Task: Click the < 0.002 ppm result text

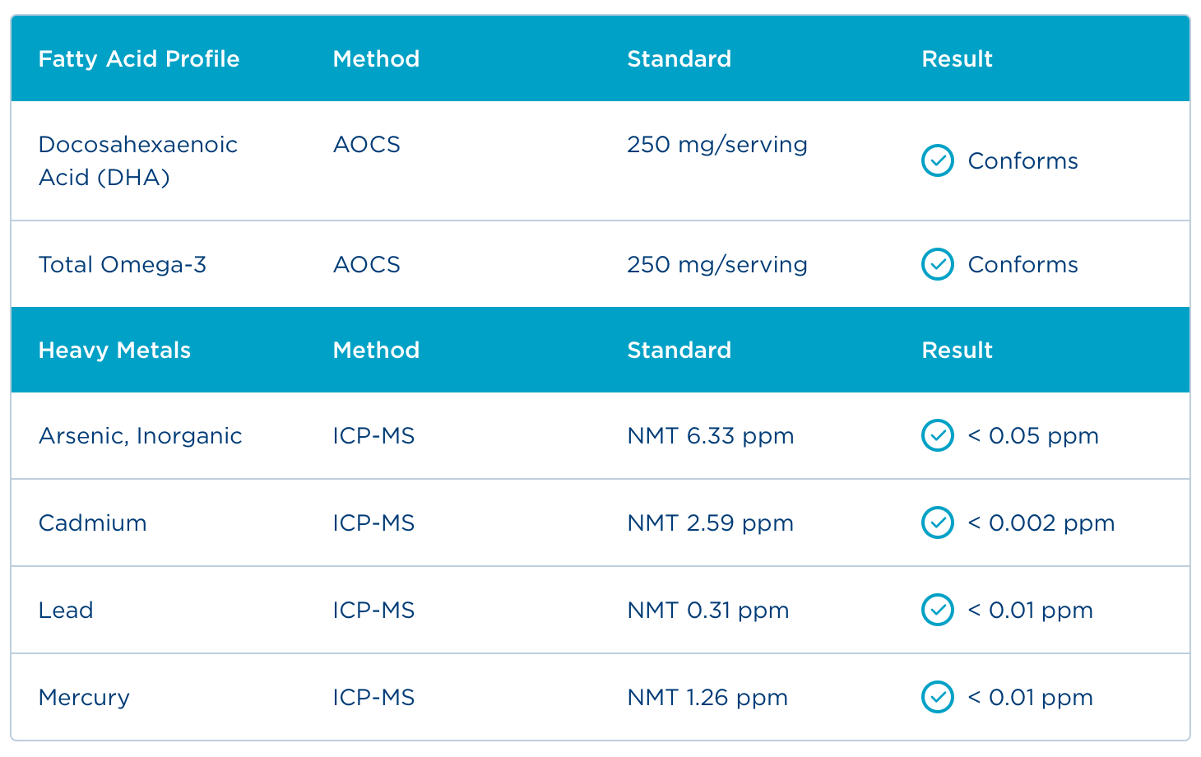Action: pyautogui.click(x=1041, y=523)
